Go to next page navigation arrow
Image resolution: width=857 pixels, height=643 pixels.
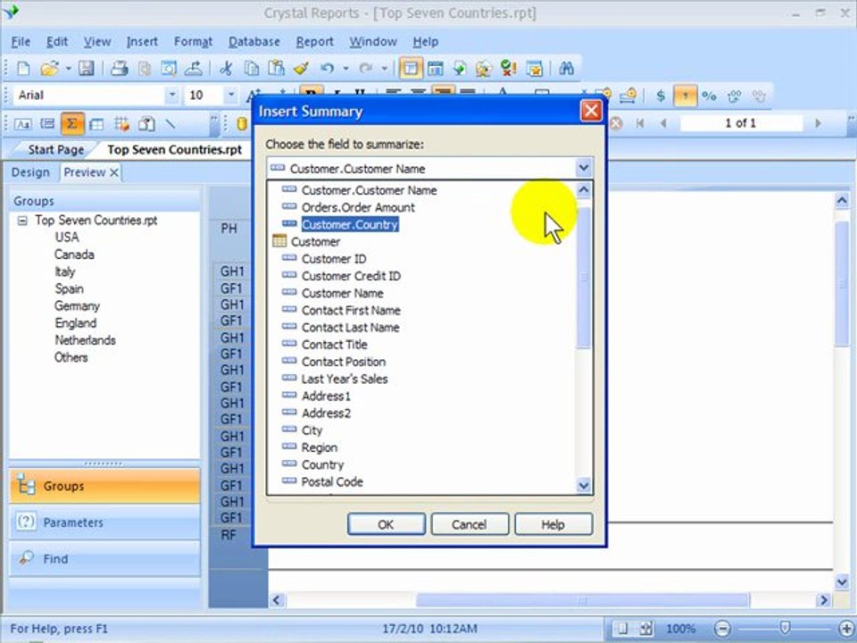pyautogui.click(x=819, y=123)
